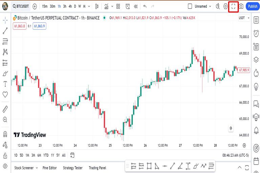Set date range to YTD

tap(46, 155)
